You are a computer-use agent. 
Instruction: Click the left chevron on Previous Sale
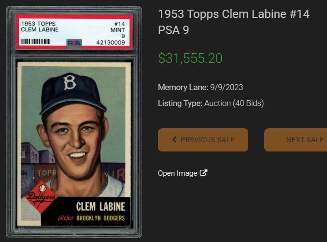point(174,140)
